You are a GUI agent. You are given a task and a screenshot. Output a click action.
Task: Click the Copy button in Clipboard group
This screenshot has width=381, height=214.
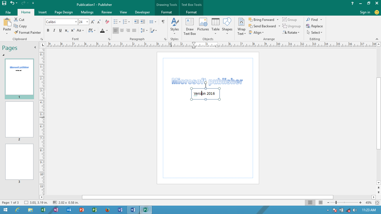20,26
